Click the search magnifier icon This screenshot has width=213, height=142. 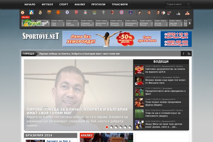(189, 4)
